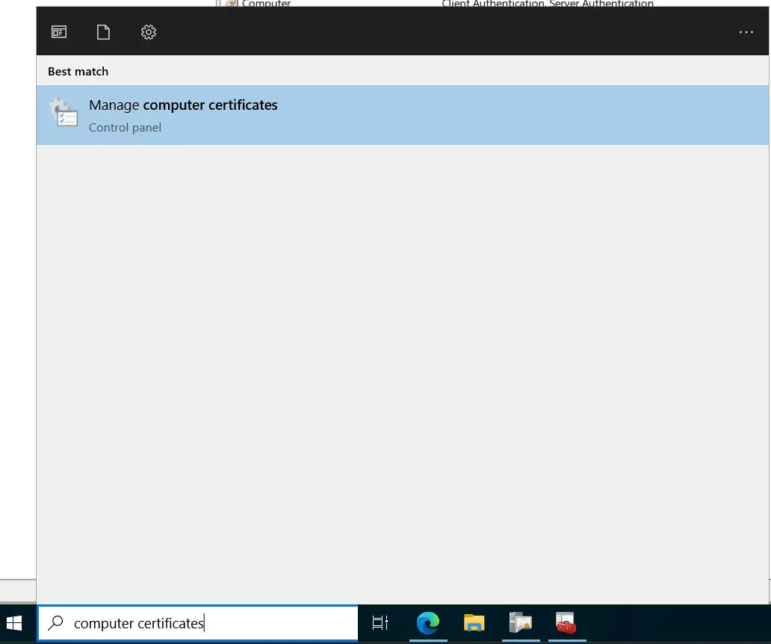Click the empty area below search results
The image size is (771, 644).
click(x=403, y=359)
